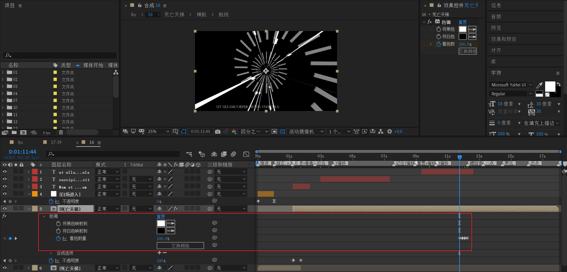This screenshot has height=272, width=567.
Task: Toggle stopwatch for 着色数量 in timeline
Action: coord(58,239)
